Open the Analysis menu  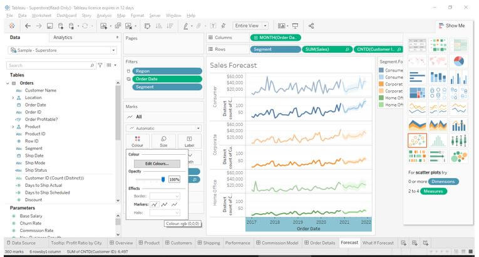click(104, 15)
